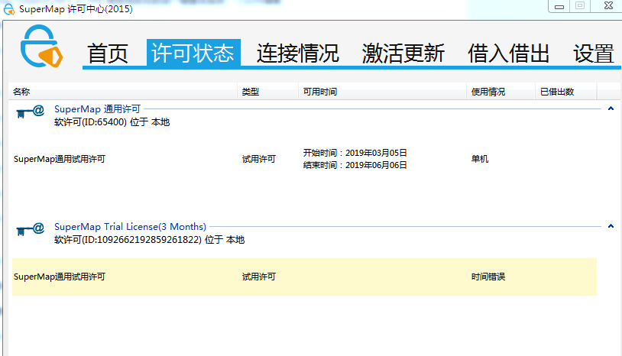Click the key icon beside SuperMap Trial License
The image size is (622, 356).
30,229
